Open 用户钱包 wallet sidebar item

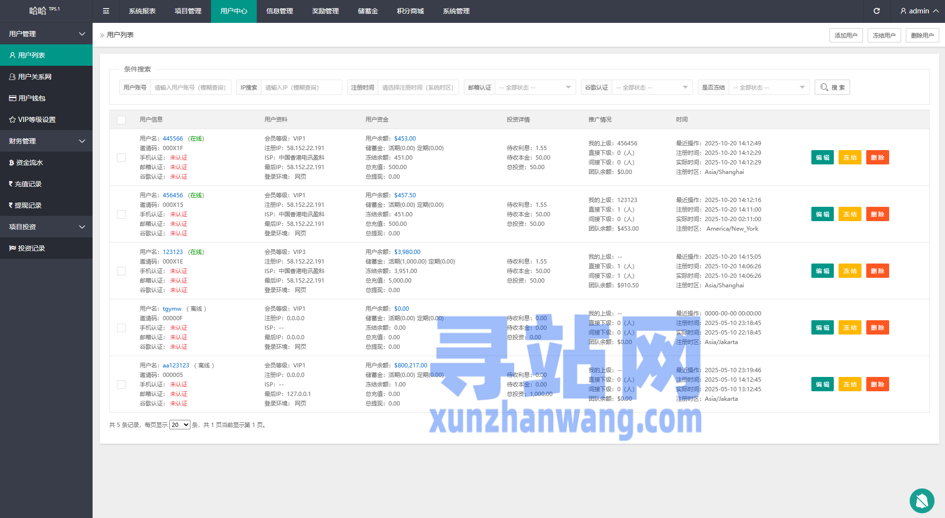31,98
